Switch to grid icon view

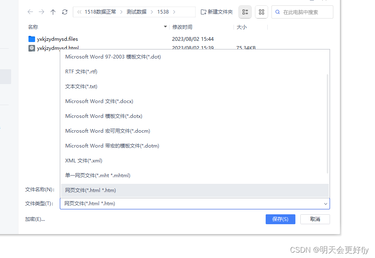click(262, 12)
